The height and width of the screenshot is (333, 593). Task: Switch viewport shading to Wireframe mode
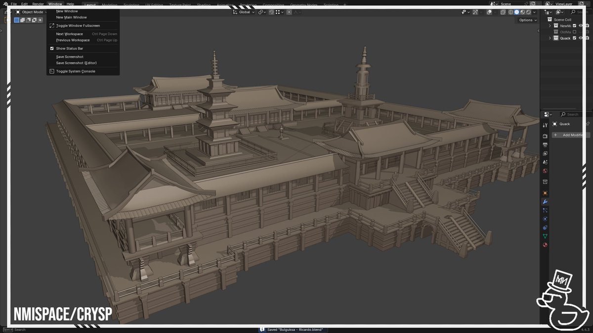coord(510,12)
